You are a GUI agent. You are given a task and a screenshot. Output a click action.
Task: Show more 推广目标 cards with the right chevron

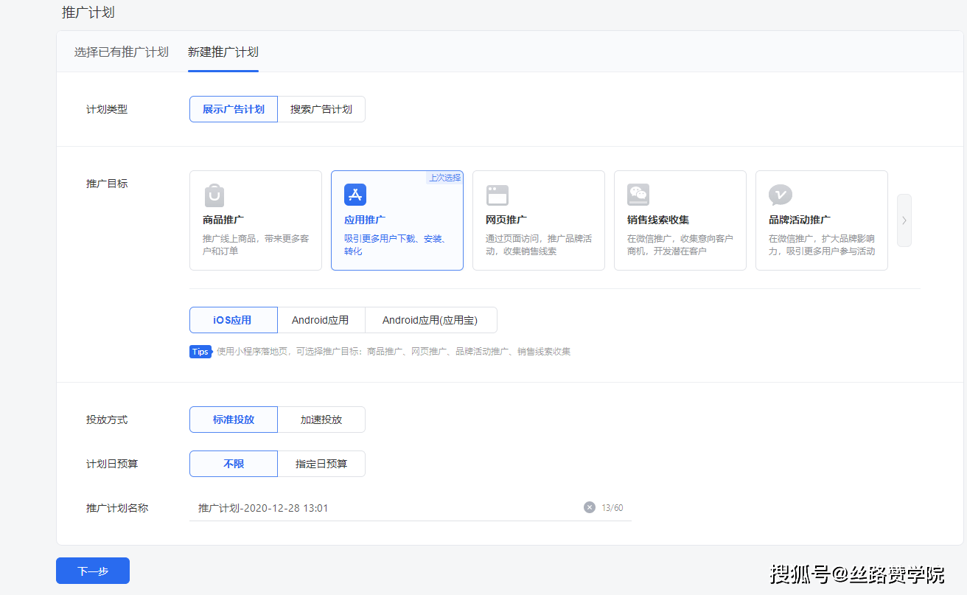coord(904,220)
